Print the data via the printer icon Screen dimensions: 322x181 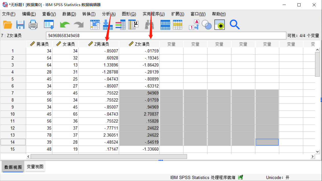(33, 25)
